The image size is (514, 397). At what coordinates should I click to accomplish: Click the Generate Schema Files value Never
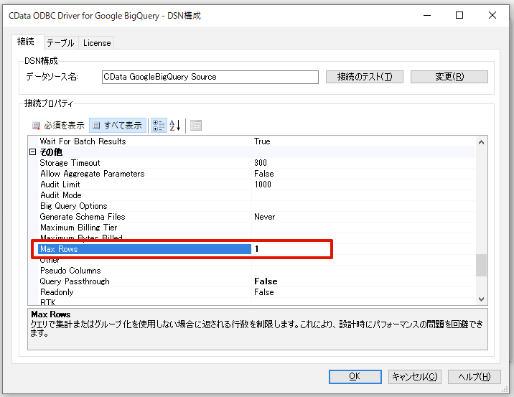click(265, 217)
